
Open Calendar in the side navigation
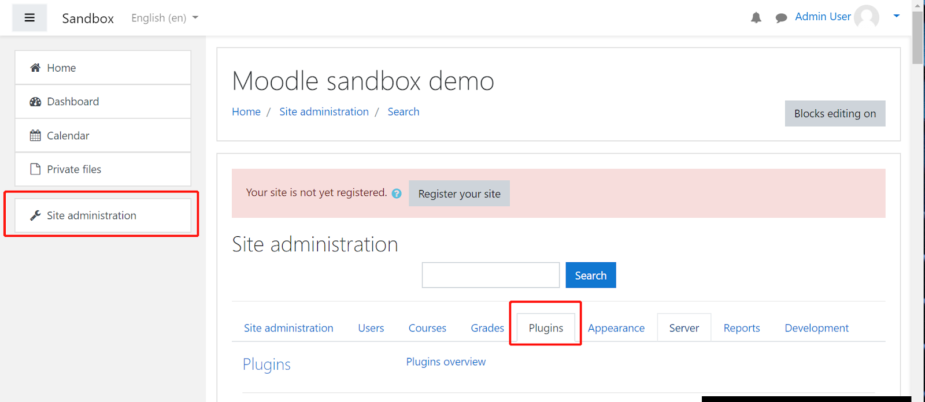[103, 136]
